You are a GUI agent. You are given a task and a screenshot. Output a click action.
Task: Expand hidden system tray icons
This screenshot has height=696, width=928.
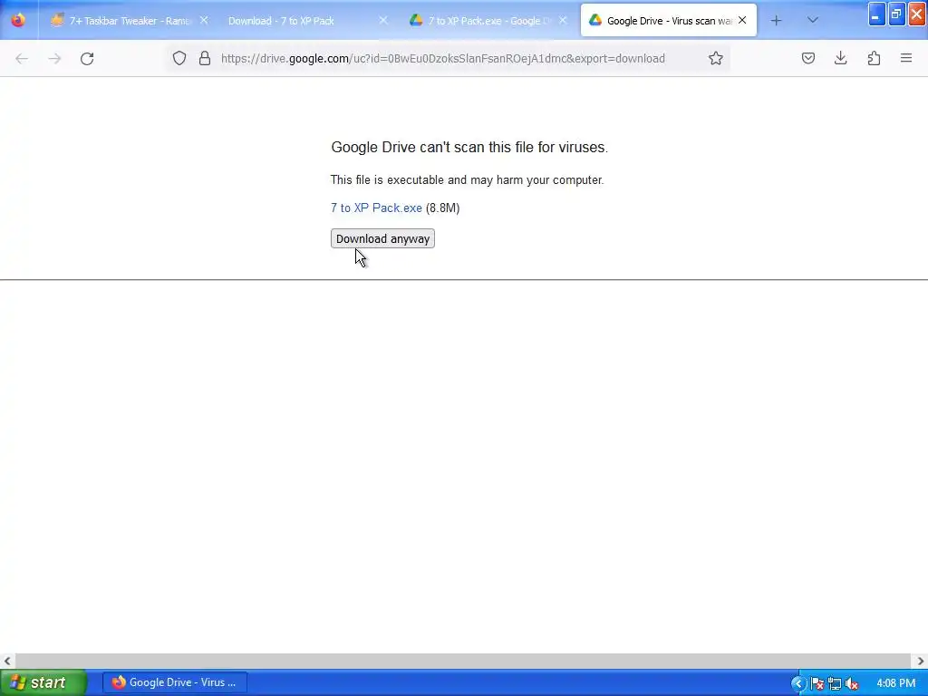[797, 683]
